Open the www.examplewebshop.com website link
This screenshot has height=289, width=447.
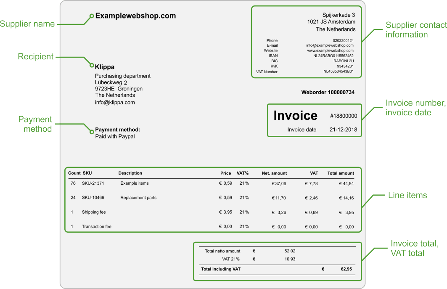click(x=330, y=50)
